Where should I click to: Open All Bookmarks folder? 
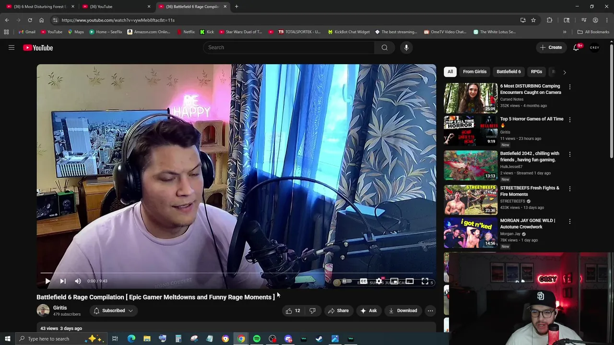593,32
